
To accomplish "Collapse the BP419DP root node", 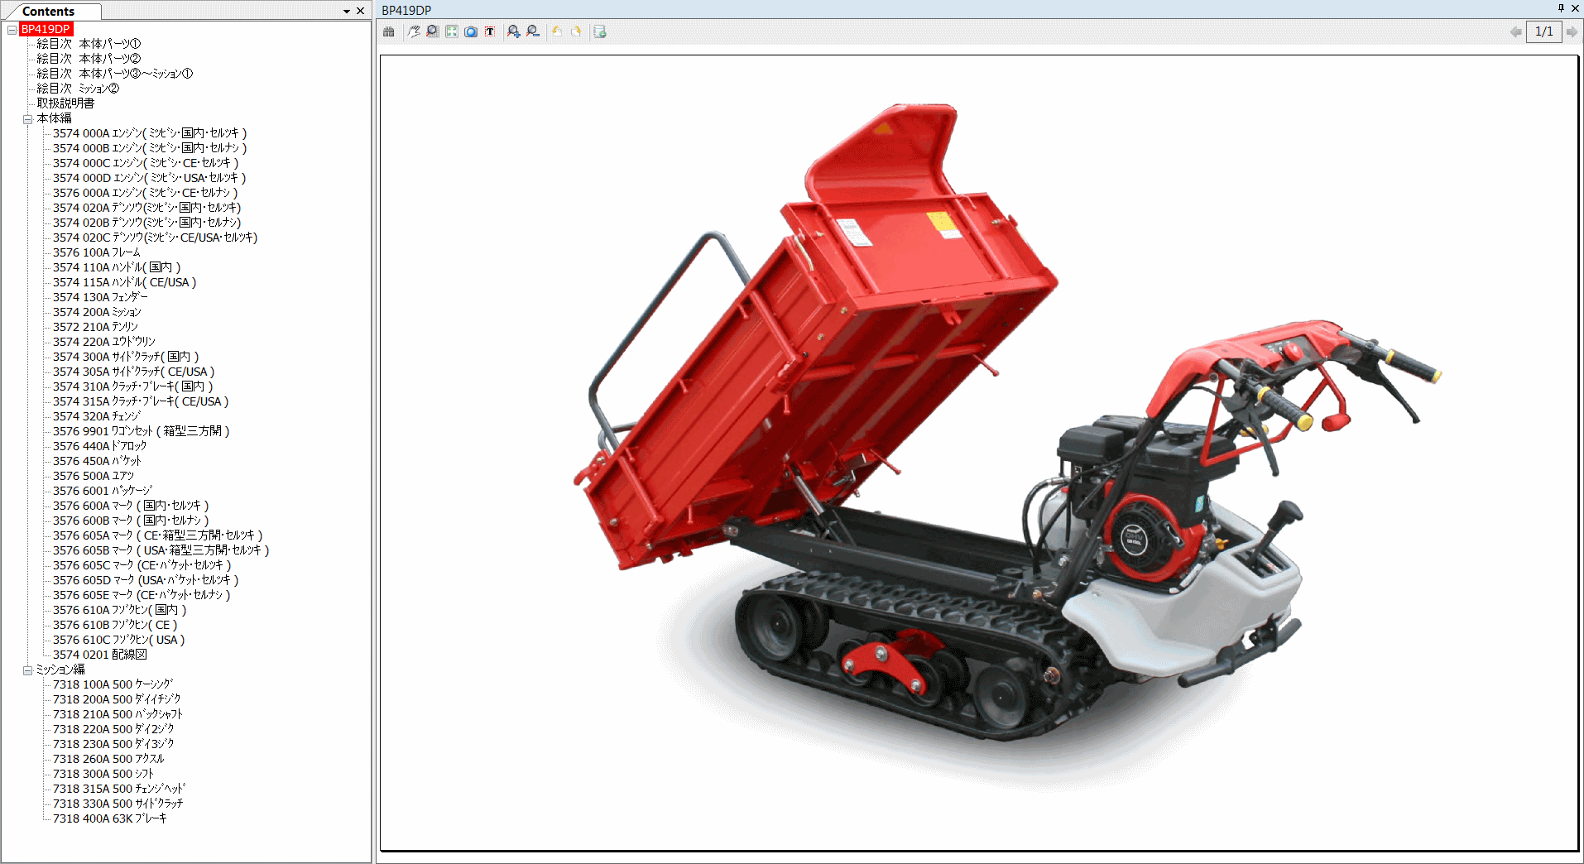I will (x=12, y=28).
